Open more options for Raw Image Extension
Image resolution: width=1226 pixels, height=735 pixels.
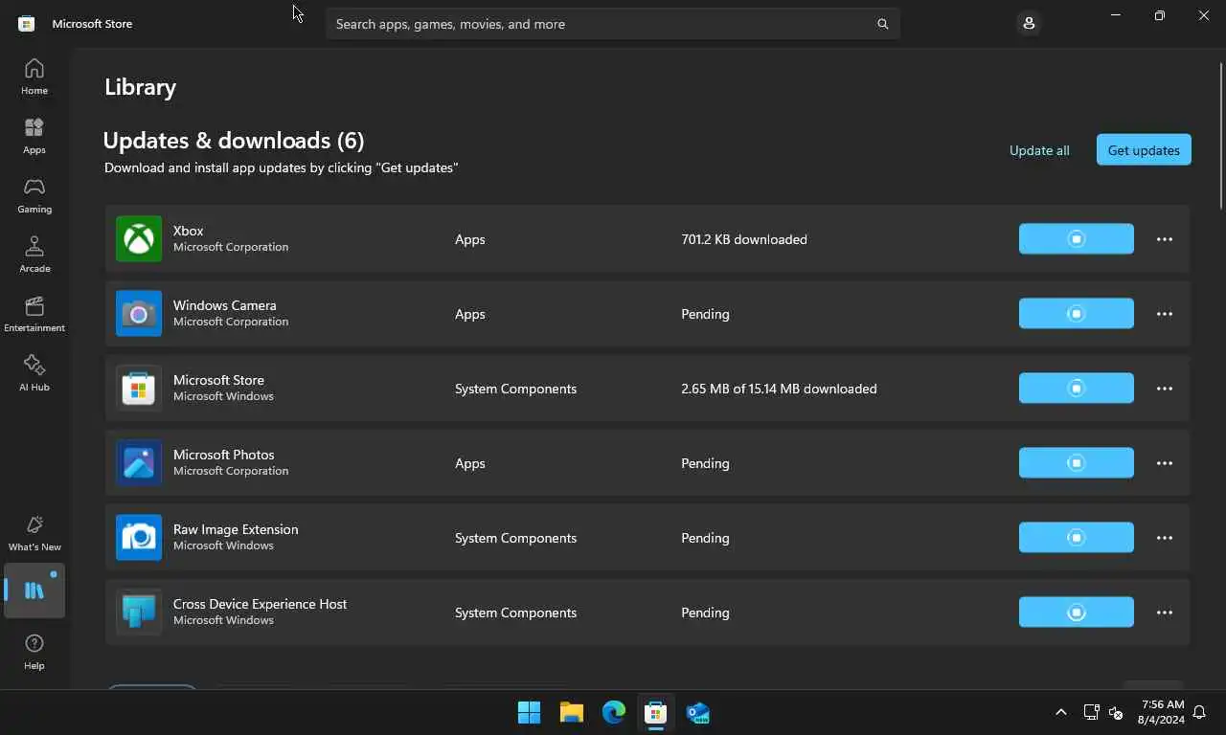1165,538
